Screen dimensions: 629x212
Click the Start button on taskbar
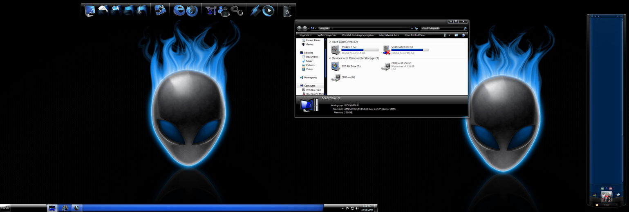5,208
